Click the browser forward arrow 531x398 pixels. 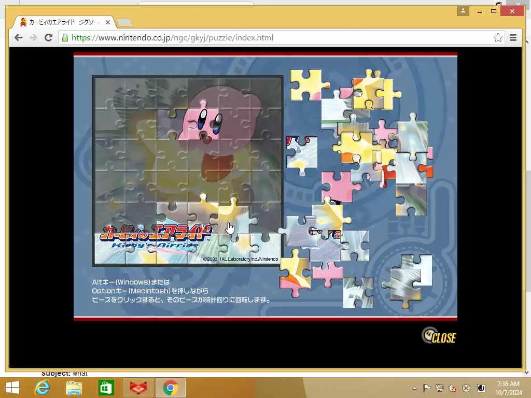pyautogui.click(x=33, y=37)
